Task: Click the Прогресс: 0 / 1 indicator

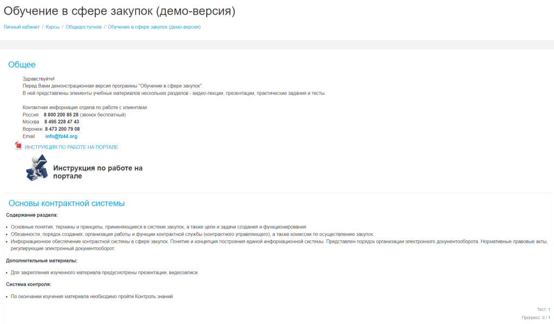Action: coord(536,318)
